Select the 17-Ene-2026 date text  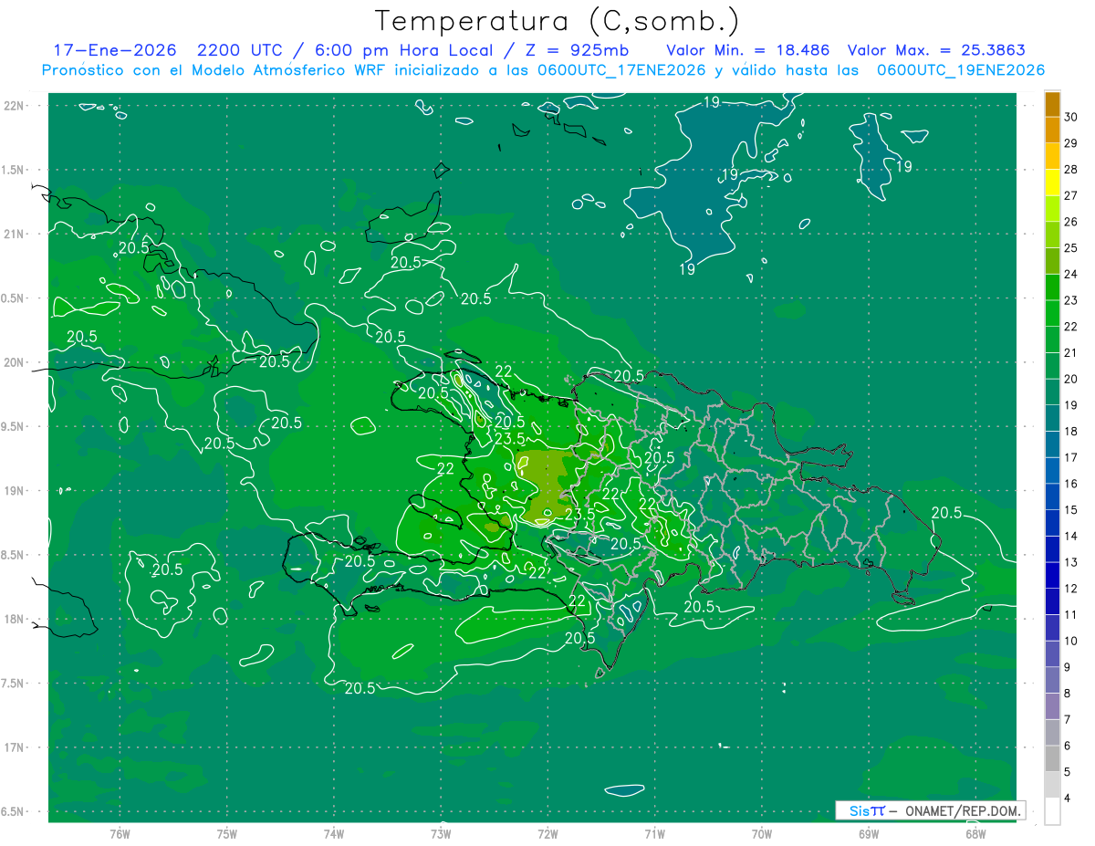click(114, 50)
